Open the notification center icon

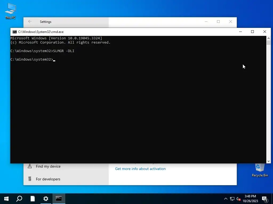264,199
